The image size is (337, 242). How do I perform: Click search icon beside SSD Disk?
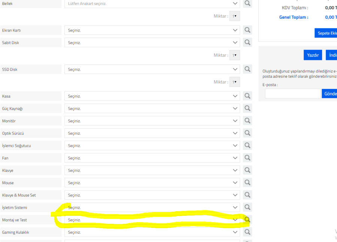point(248,69)
